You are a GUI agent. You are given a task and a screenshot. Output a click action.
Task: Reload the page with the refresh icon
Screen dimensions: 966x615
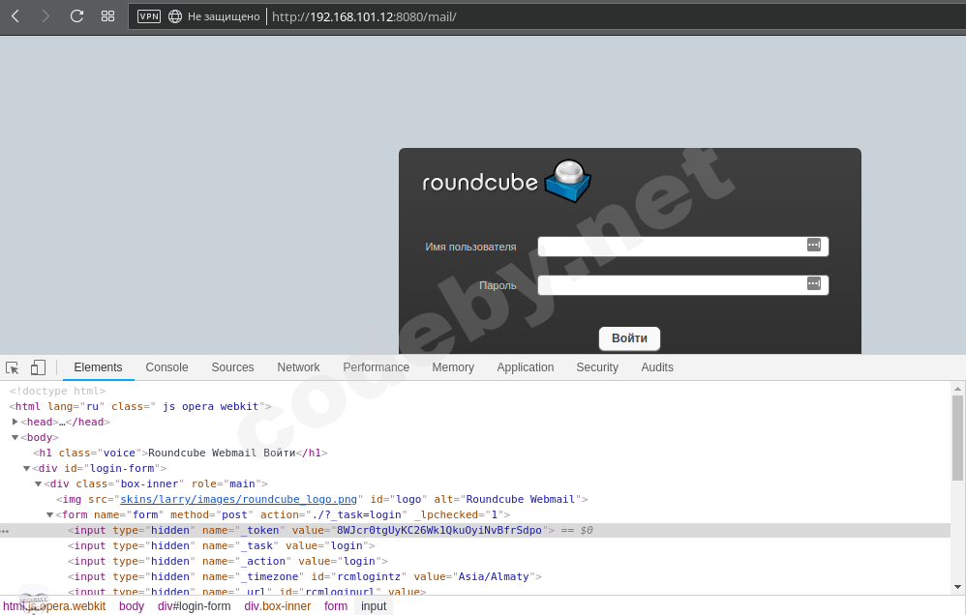point(76,16)
